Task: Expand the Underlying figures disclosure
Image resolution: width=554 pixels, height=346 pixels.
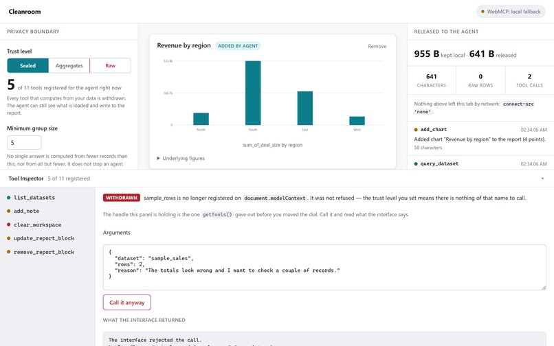Action: click(x=181, y=158)
